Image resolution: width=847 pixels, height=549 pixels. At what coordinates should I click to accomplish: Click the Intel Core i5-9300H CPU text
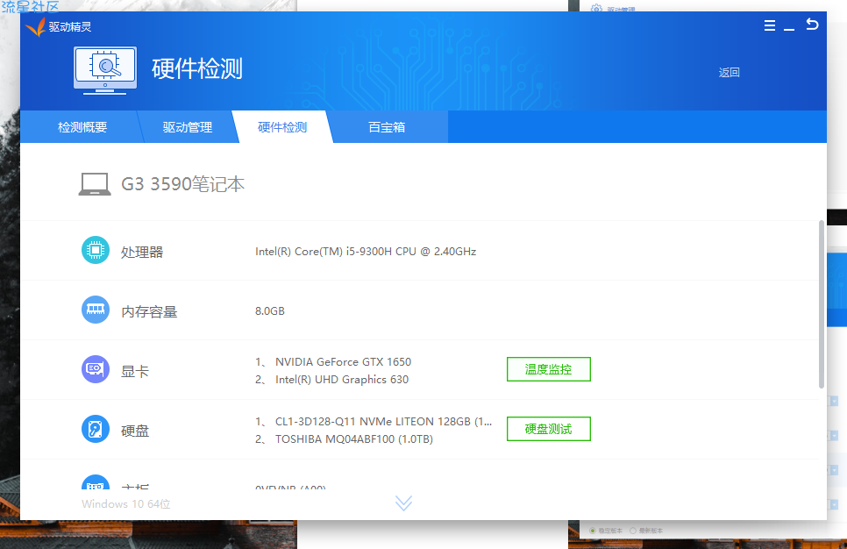pos(366,252)
